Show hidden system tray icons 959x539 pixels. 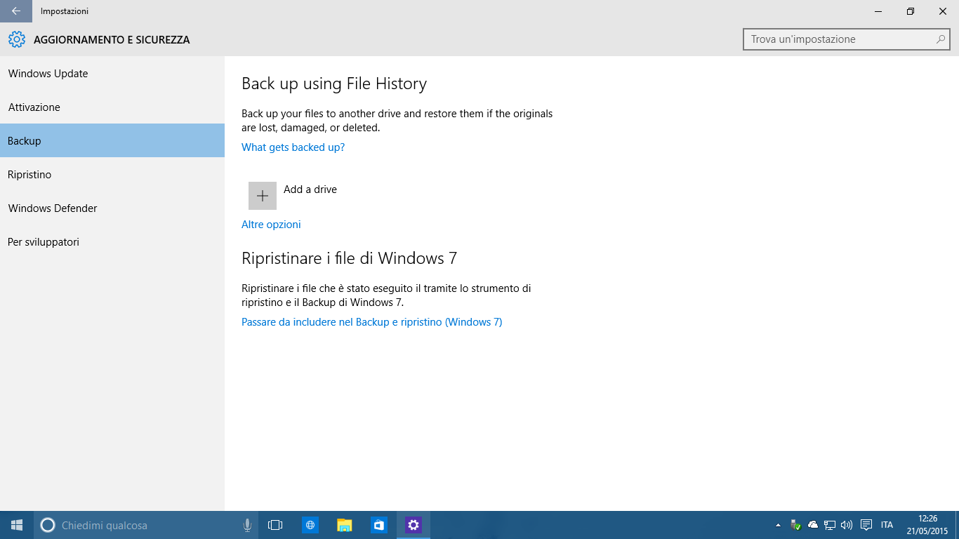(778, 525)
